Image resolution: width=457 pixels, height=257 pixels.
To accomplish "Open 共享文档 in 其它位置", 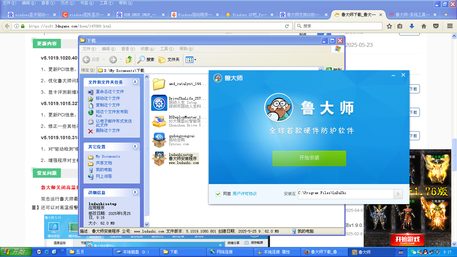I will point(104,163).
